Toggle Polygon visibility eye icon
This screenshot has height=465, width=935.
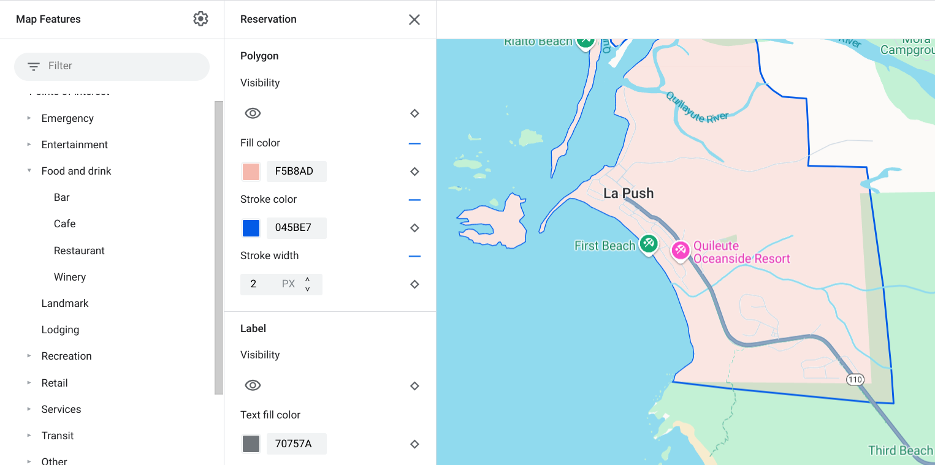pos(253,113)
